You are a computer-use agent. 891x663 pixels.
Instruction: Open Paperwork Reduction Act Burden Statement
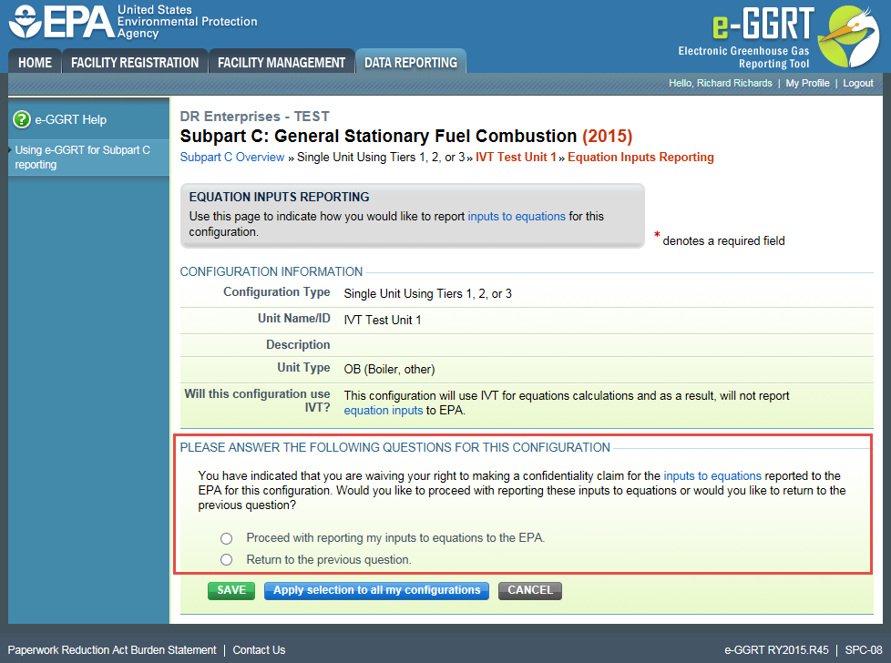click(112, 650)
